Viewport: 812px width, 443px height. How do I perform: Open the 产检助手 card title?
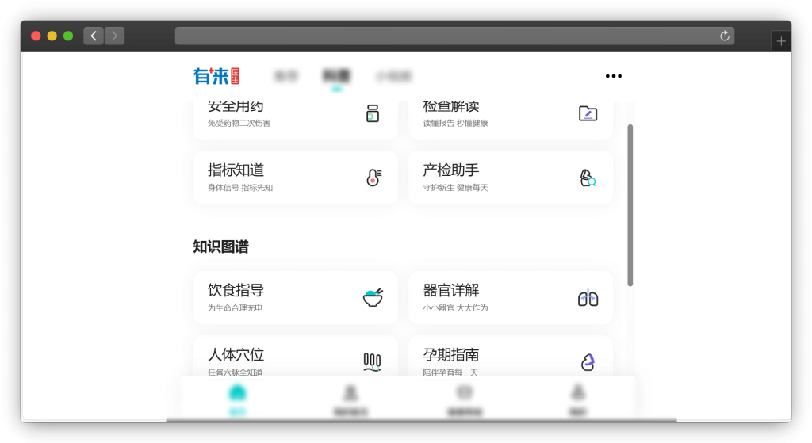(451, 170)
